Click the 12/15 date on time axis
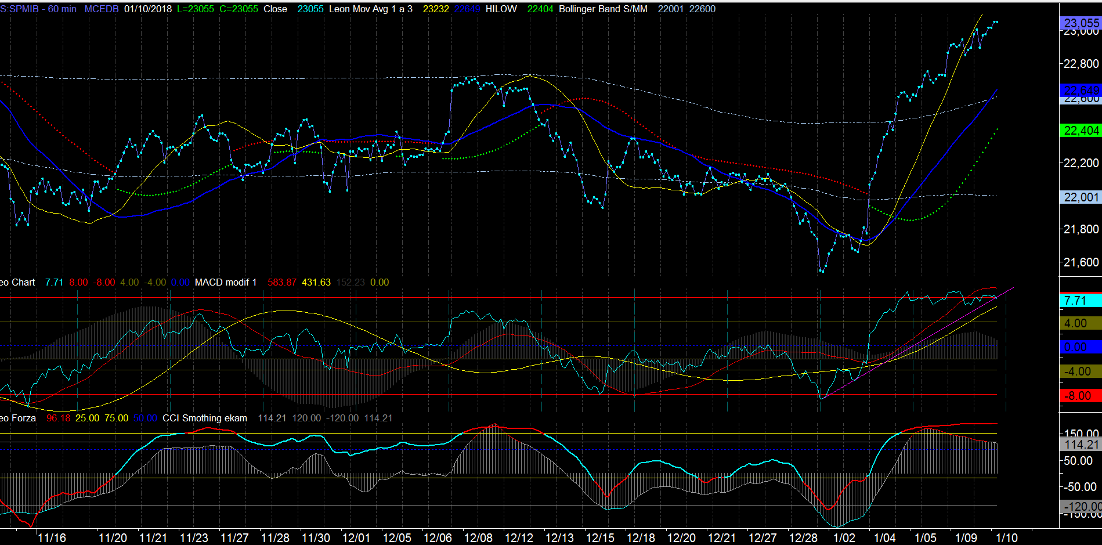Screen dimensions: 1102x545 click(600, 537)
